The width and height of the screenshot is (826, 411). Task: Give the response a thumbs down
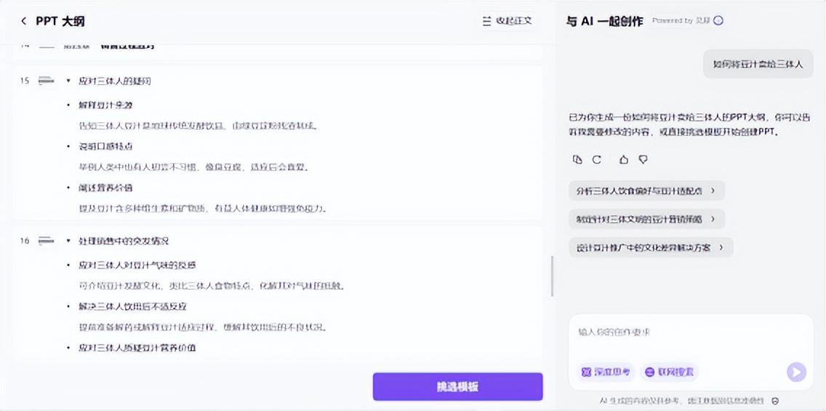point(643,160)
